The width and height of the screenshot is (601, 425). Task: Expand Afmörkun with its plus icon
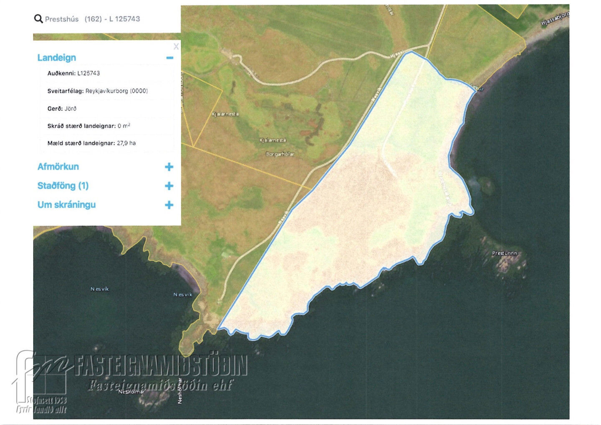tap(169, 167)
